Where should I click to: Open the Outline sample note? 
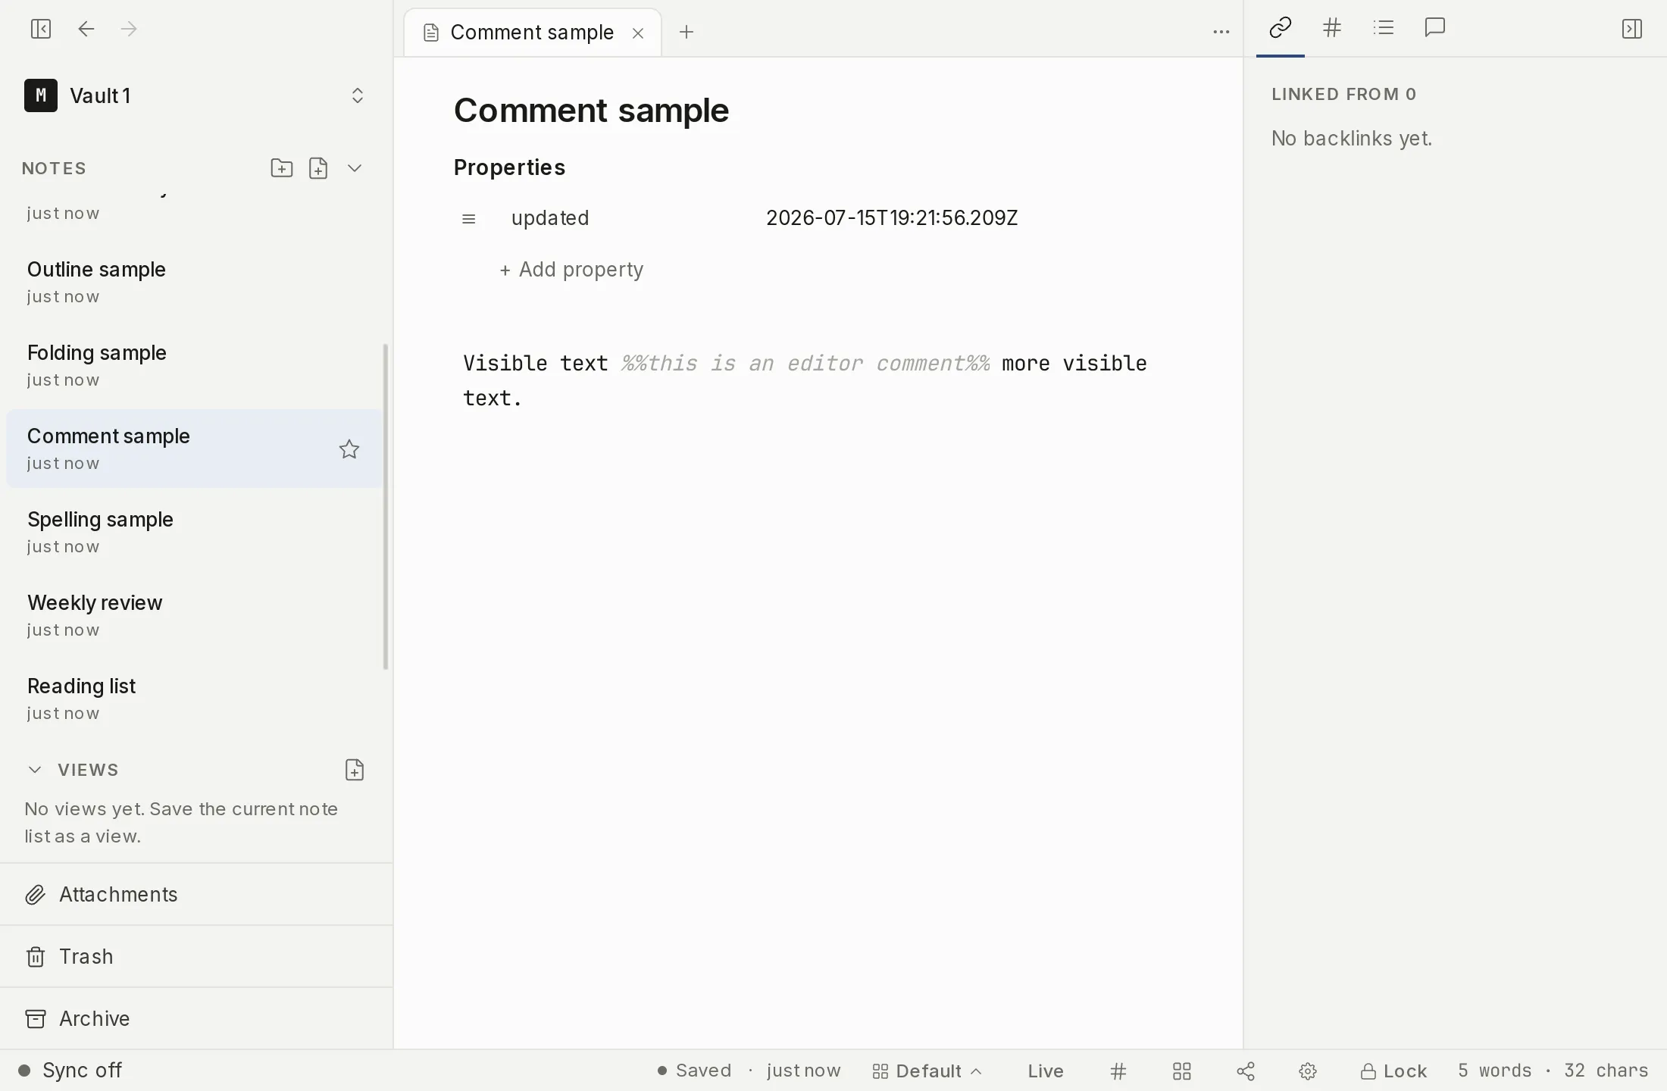coord(194,282)
